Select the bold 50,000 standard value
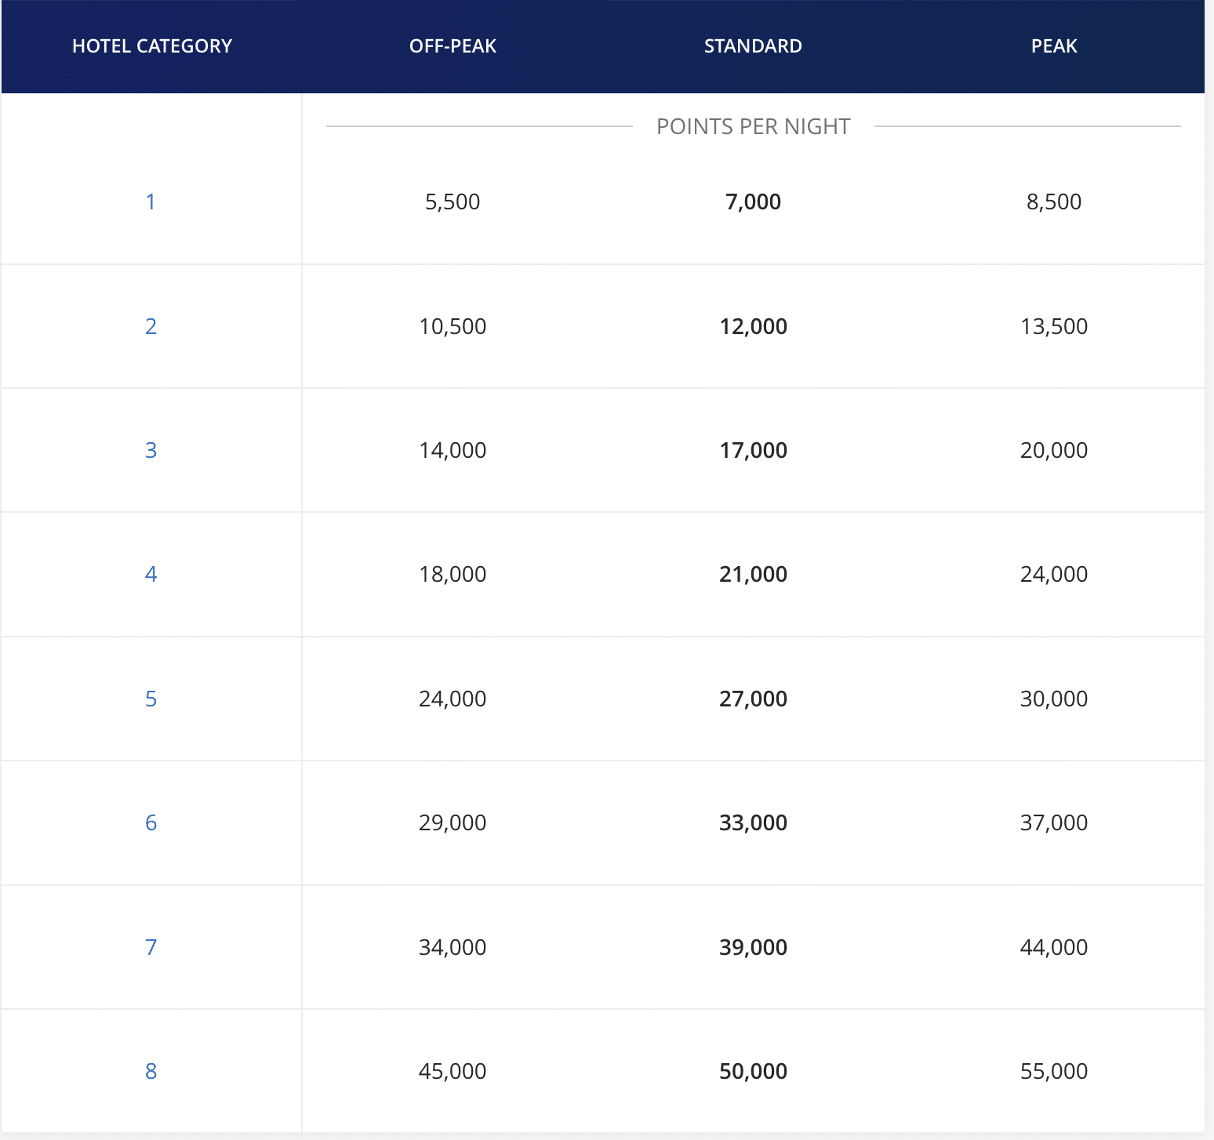Screen dimensions: 1214x1140 click(753, 1071)
